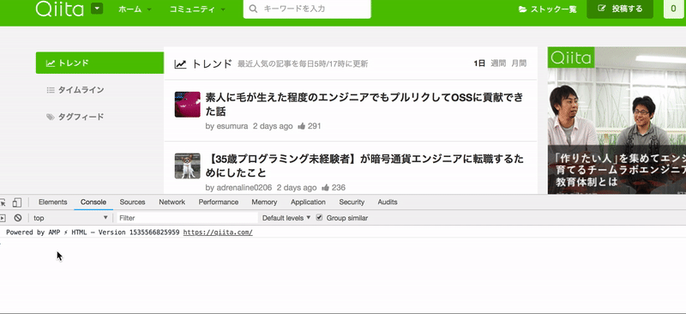Open article 35歳プログラミング未経験者
Image resolution: width=686 pixels, height=314 pixels.
click(364, 166)
